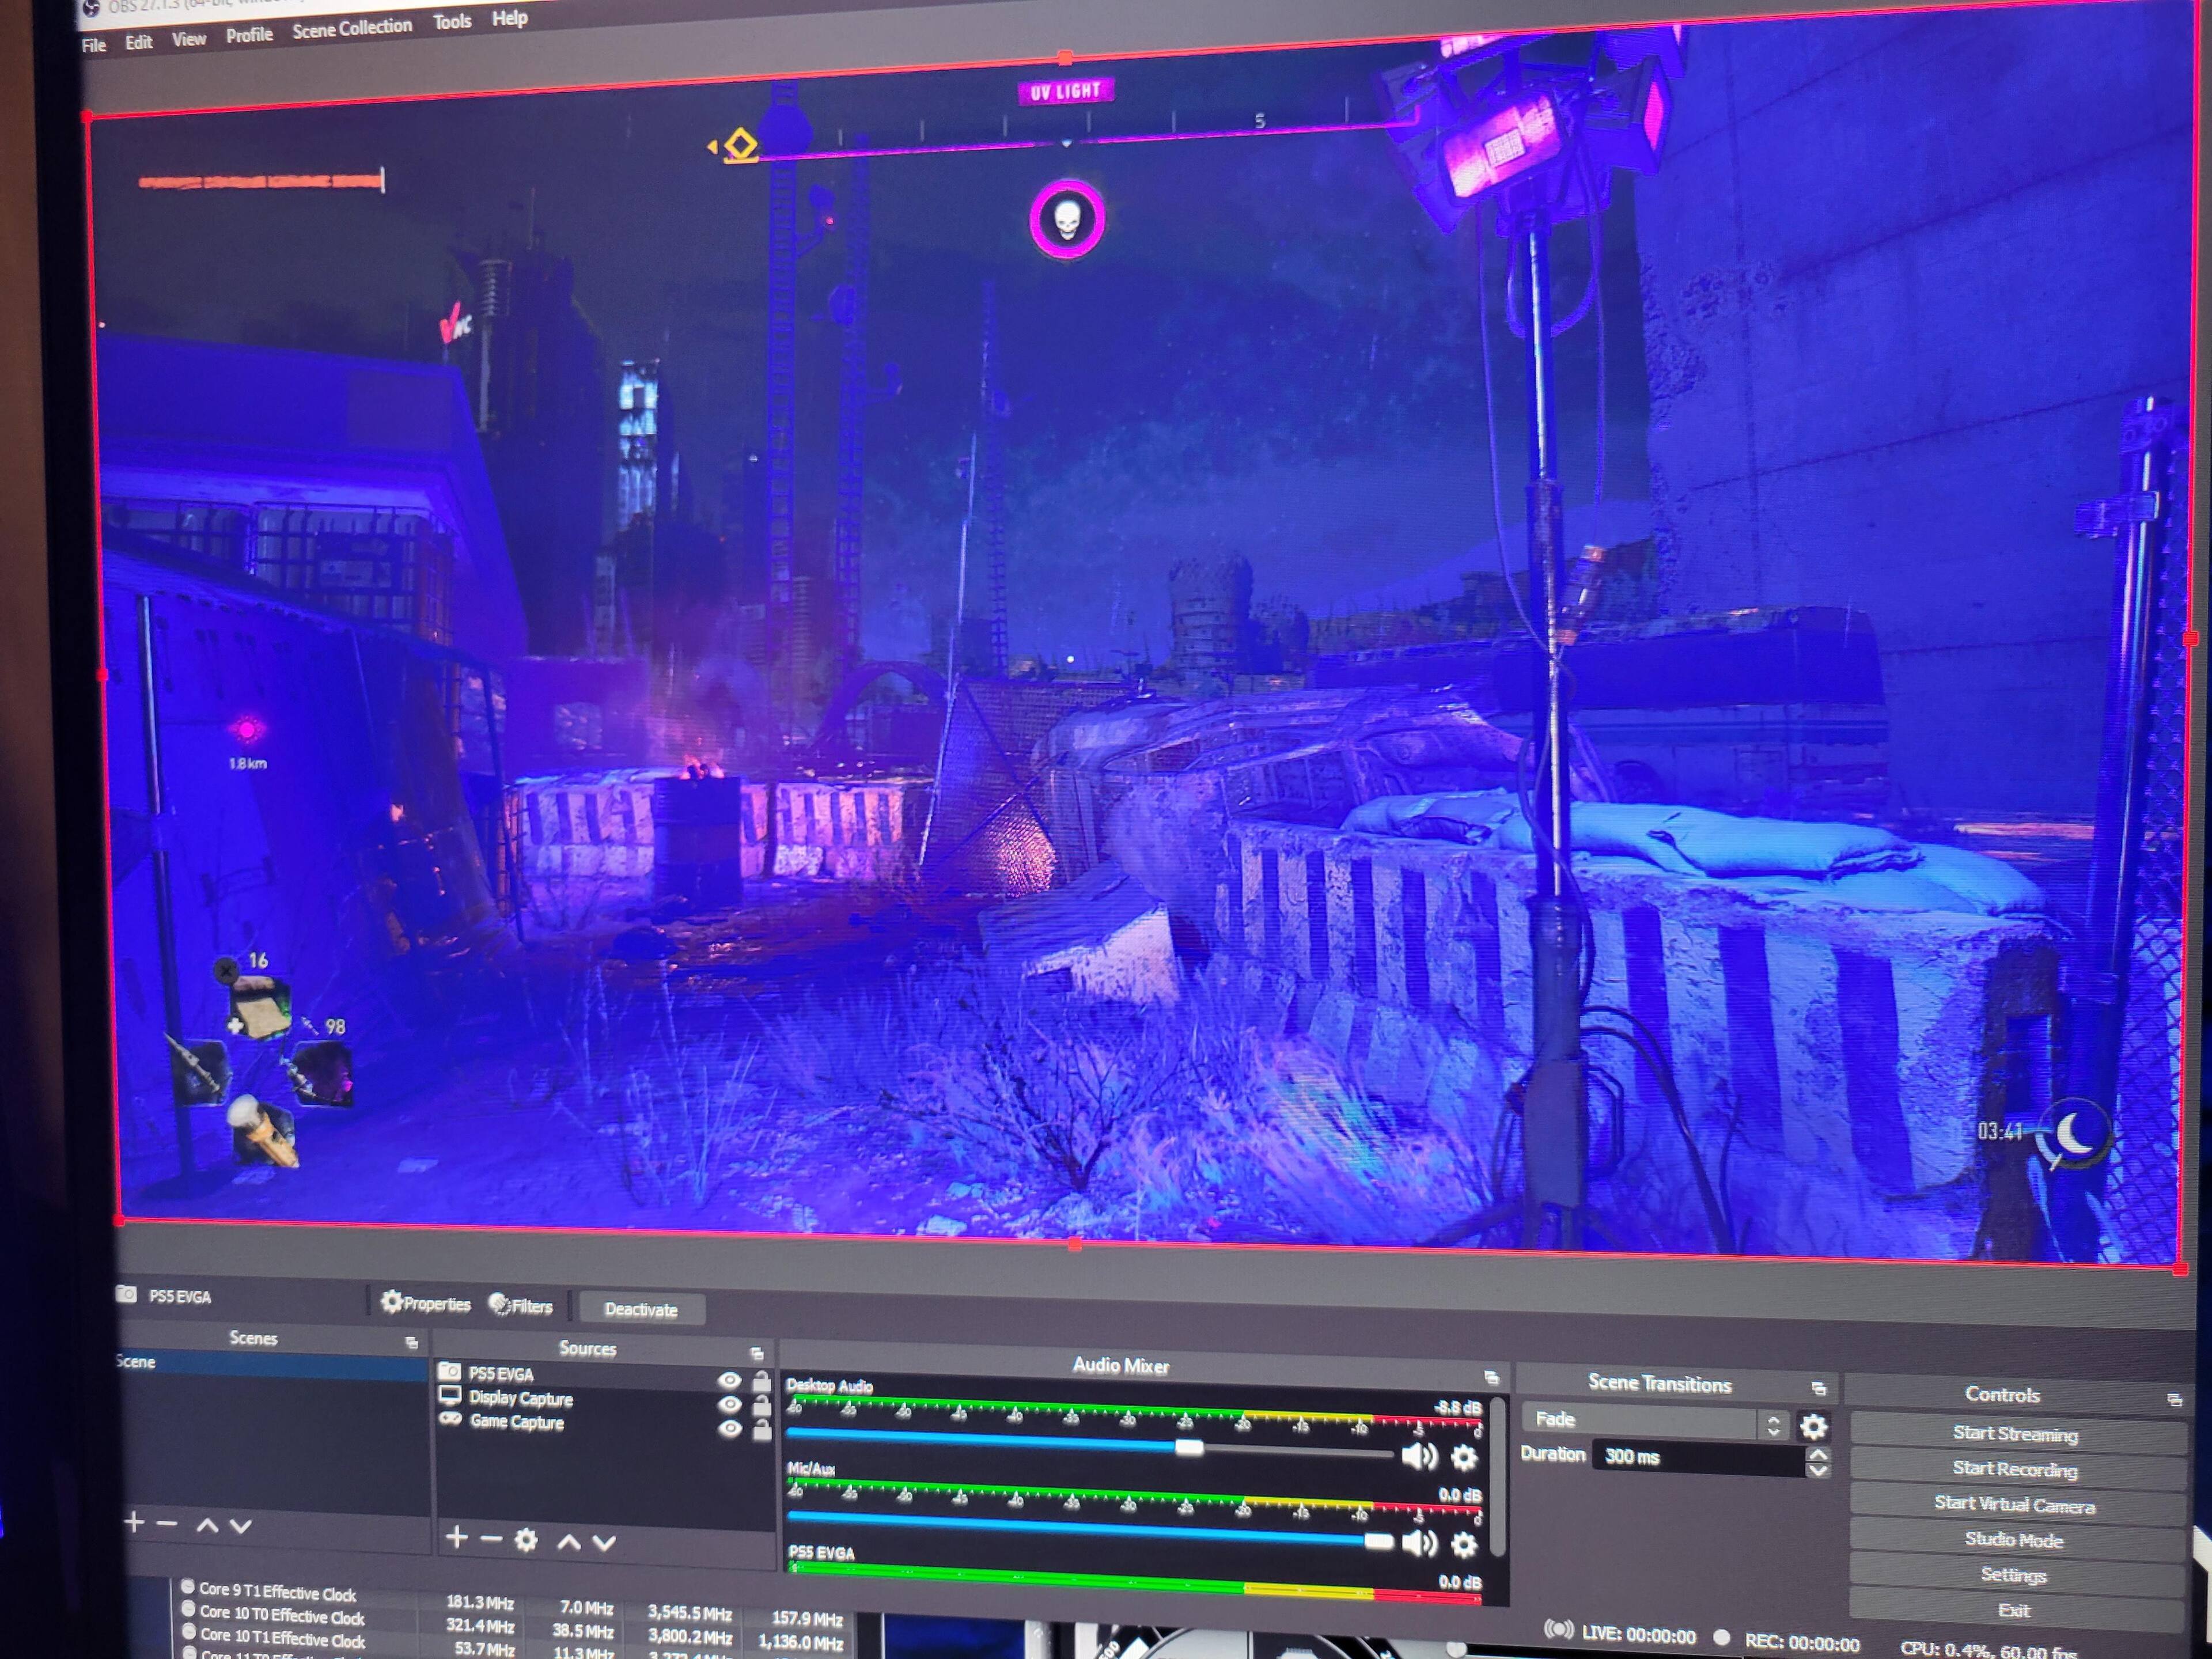The width and height of the screenshot is (2212, 1659).
Task: Open the Scene Collection menu
Action: [x=352, y=28]
